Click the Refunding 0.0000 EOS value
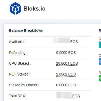101x101 pixels. click(x=66, y=53)
